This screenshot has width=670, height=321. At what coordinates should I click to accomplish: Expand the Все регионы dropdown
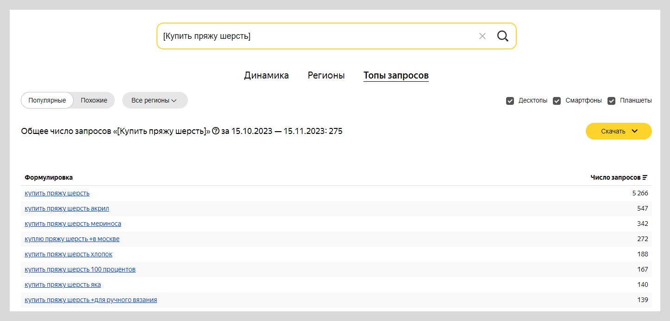pyautogui.click(x=155, y=100)
